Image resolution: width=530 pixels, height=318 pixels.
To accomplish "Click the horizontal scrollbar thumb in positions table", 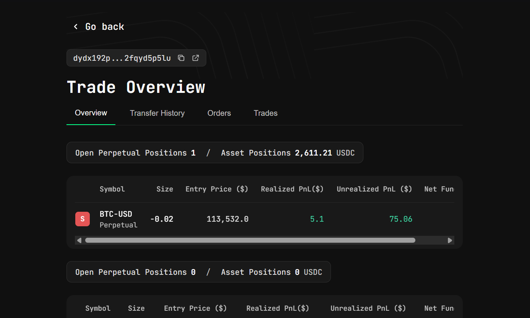I will [x=250, y=240].
